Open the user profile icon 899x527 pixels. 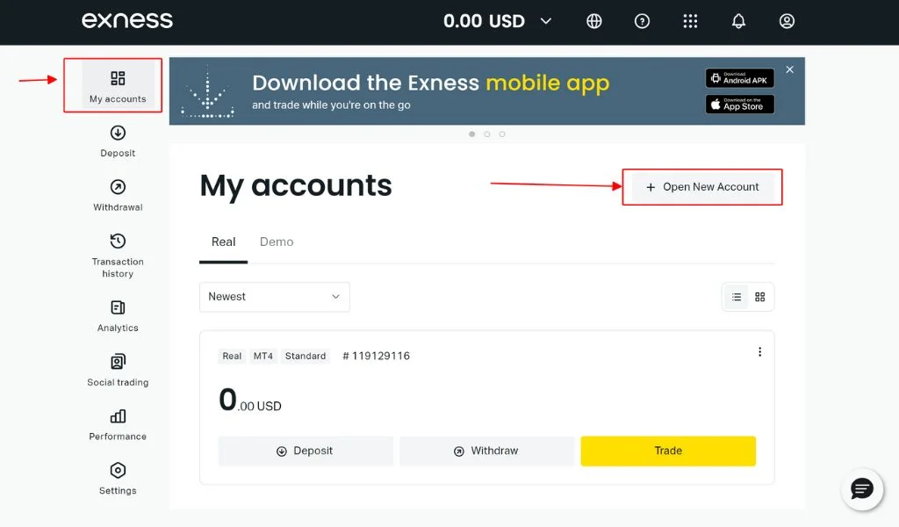point(787,20)
